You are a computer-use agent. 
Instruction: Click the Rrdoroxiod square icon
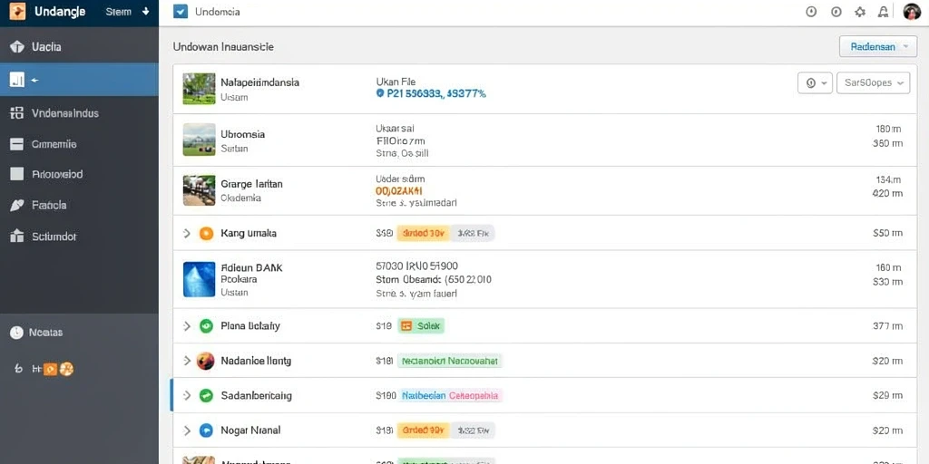(17, 174)
